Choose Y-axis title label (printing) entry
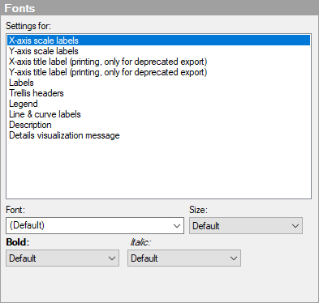The width and height of the screenshot is (319, 303). pyautogui.click(x=158, y=72)
